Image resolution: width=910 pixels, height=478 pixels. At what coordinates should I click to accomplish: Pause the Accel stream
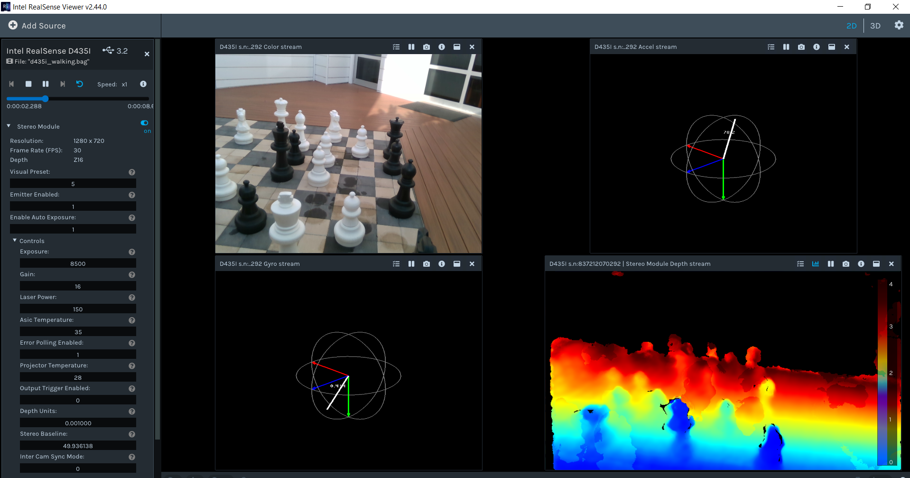coord(786,47)
